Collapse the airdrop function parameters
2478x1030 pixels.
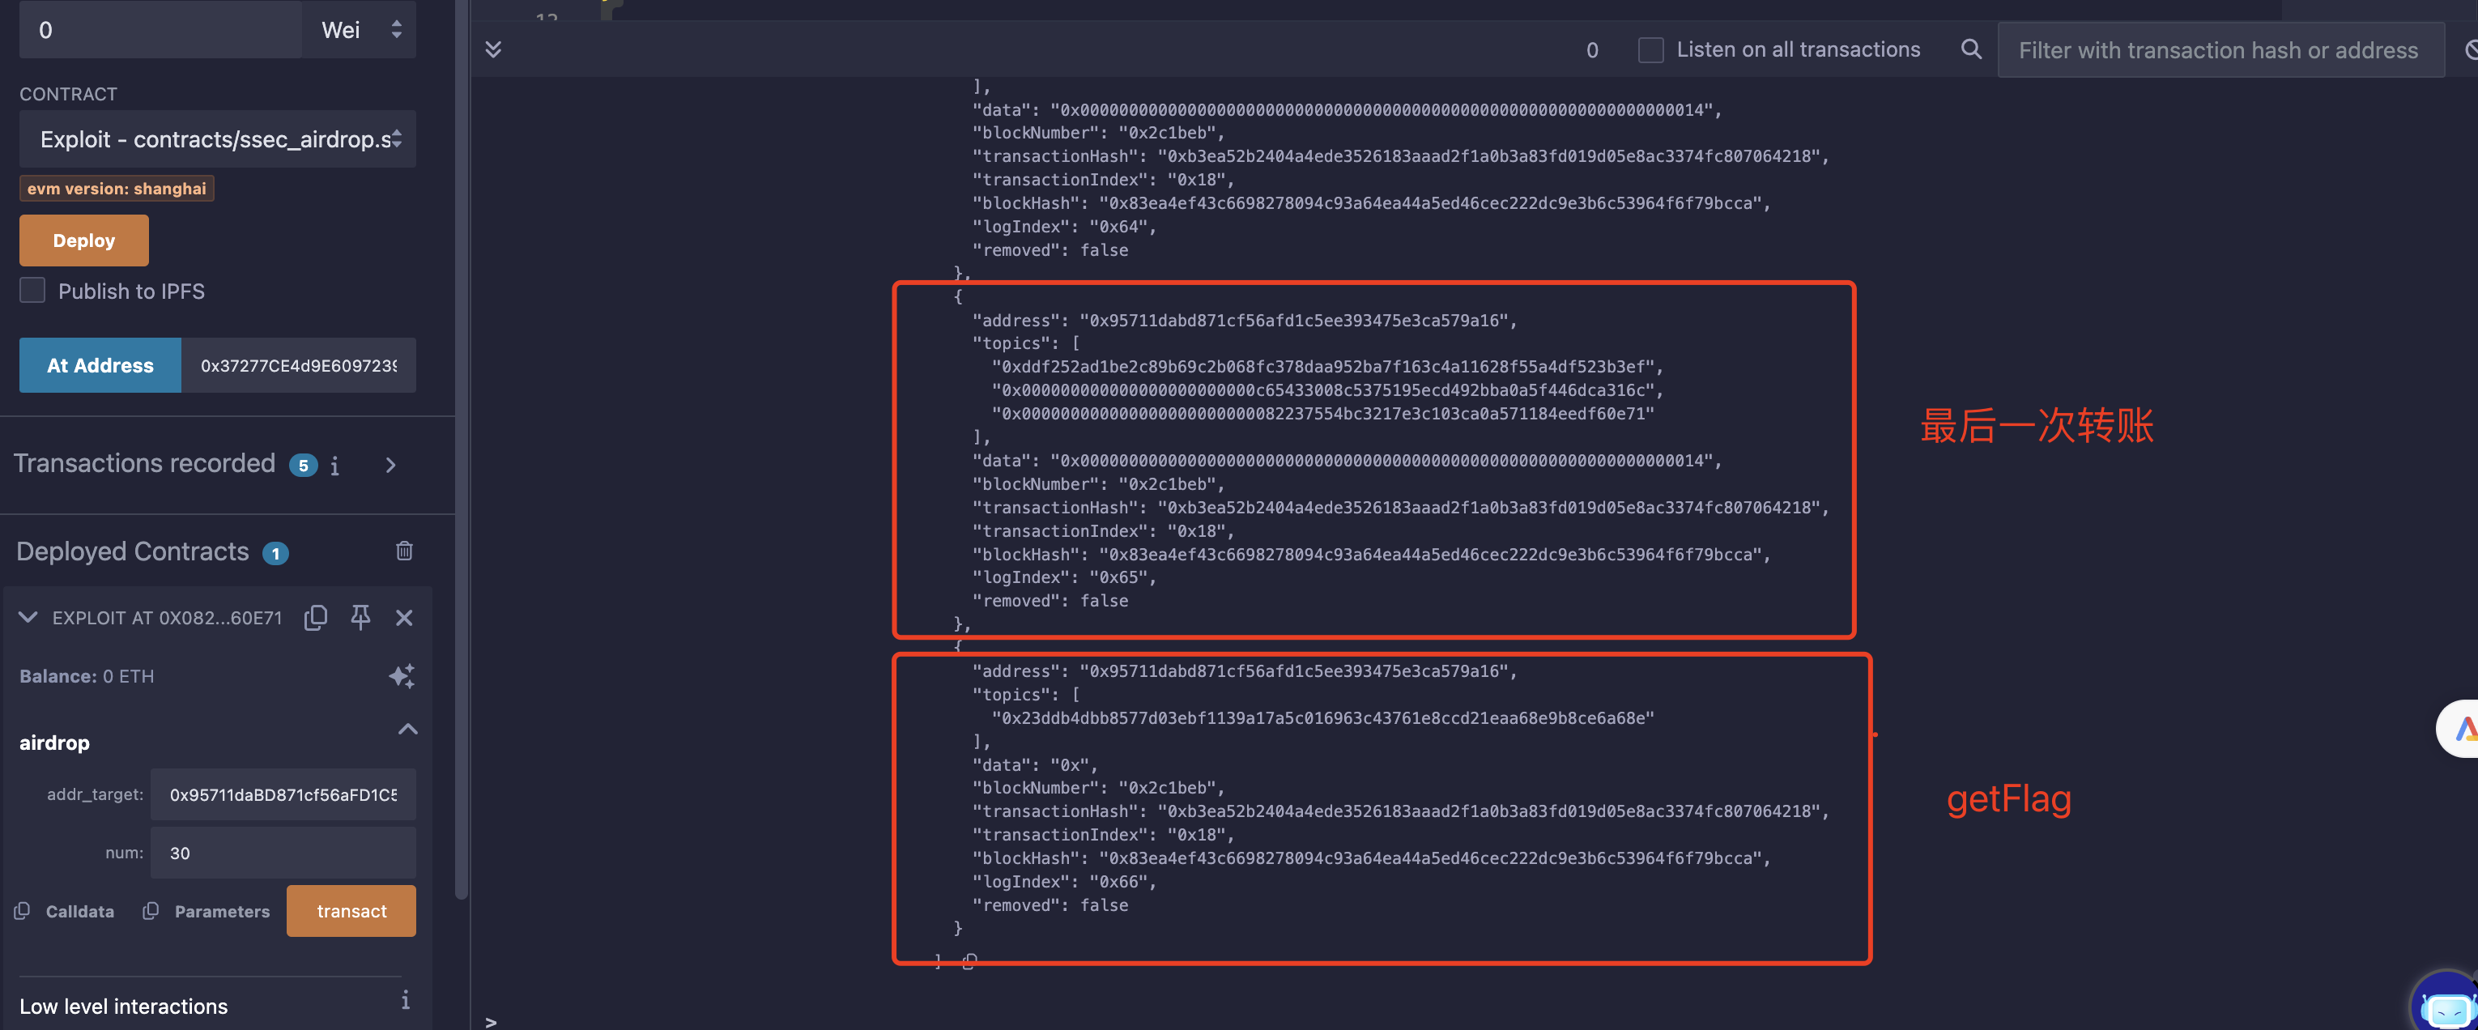point(408,729)
